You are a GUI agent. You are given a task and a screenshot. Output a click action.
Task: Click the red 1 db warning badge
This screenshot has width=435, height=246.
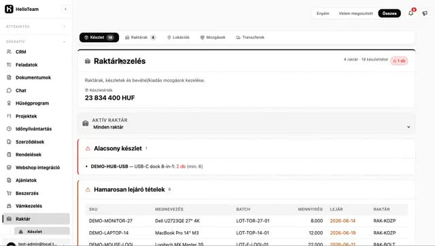click(399, 61)
